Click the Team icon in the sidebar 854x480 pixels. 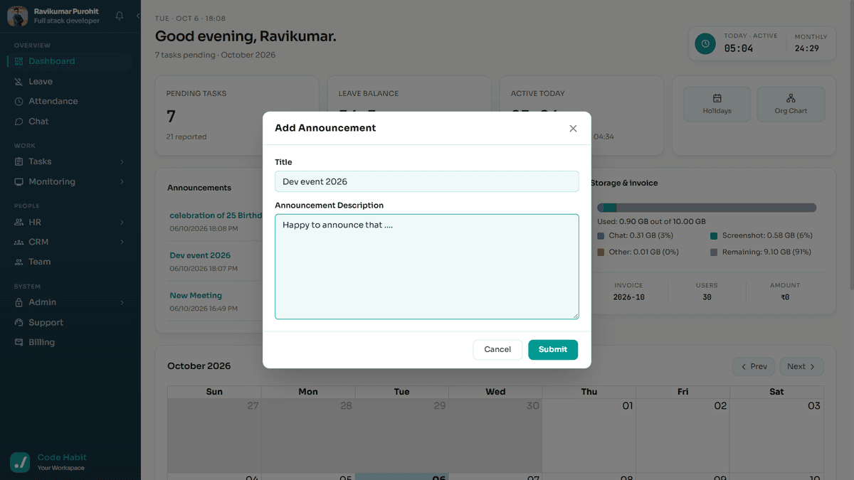(19, 262)
